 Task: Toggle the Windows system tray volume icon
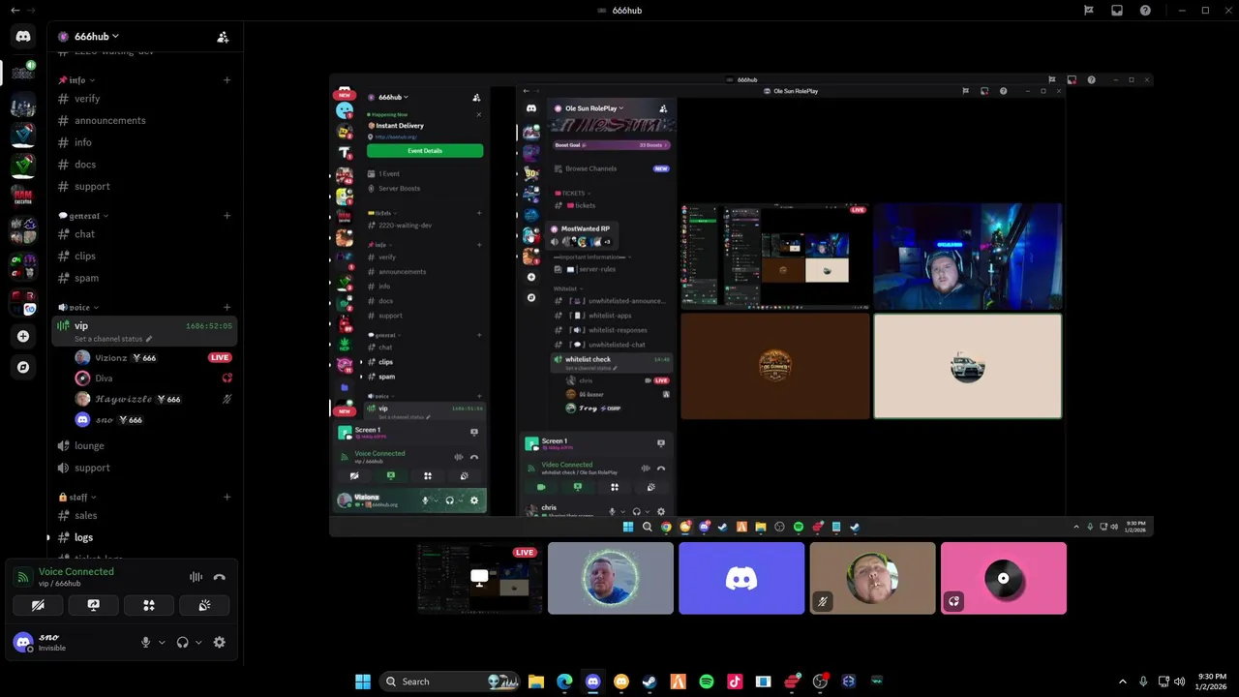pyautogui.click(x=1179, y=682)
